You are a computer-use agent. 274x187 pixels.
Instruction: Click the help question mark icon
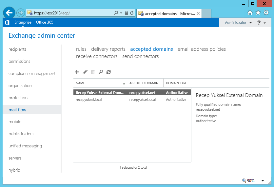coord(259,23)
